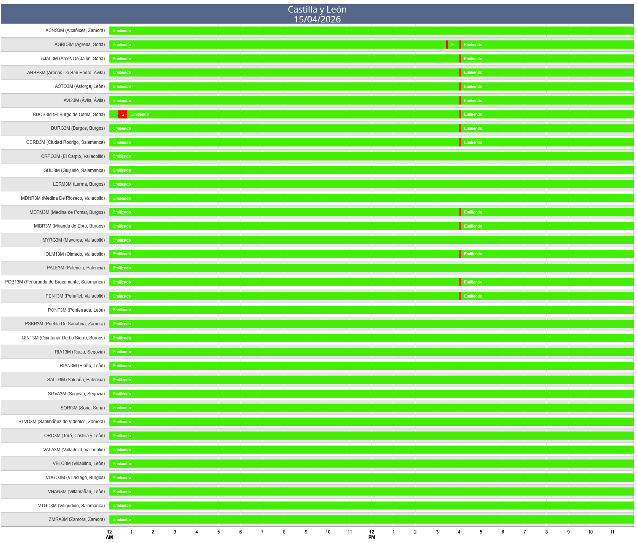Click the 12 AM label on time axis
The height and width of the screenshot is (543, 637).
coord(109,534)
